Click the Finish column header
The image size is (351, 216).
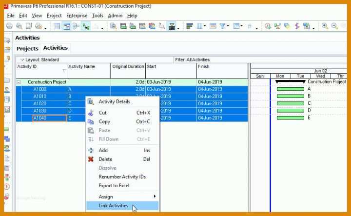[x=222, y=71]
